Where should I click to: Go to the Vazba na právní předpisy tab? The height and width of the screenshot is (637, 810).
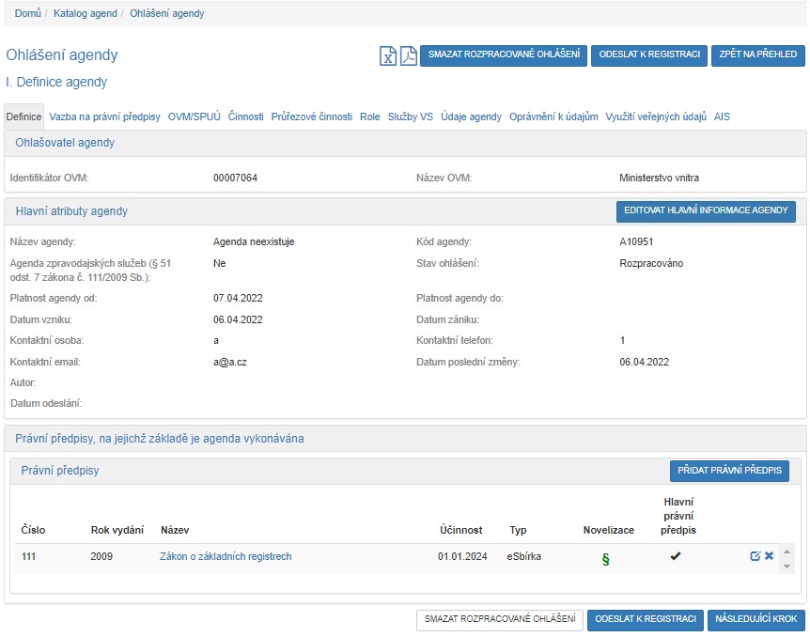point(105,117)
